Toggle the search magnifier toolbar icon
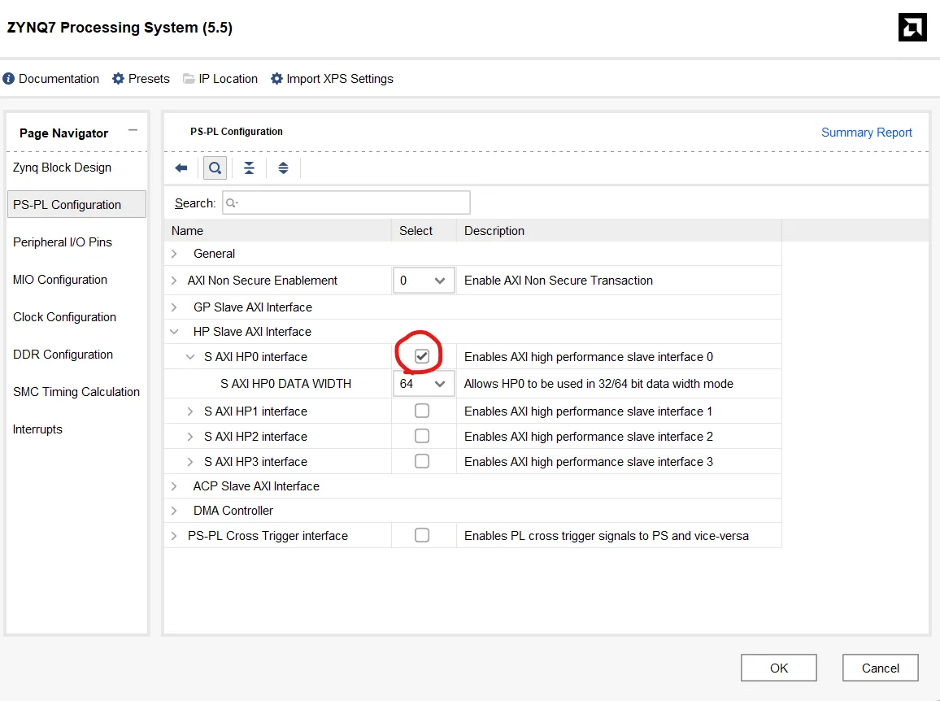This screenshot has width=940, height=701. pyautogui.click(x=215, y=168)
